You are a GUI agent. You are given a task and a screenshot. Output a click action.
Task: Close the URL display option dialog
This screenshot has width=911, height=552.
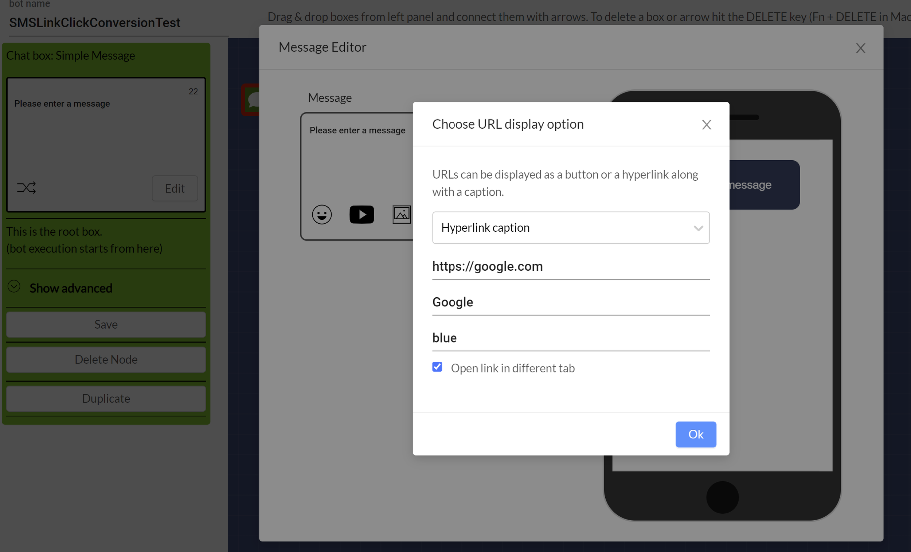pos(707,125)
